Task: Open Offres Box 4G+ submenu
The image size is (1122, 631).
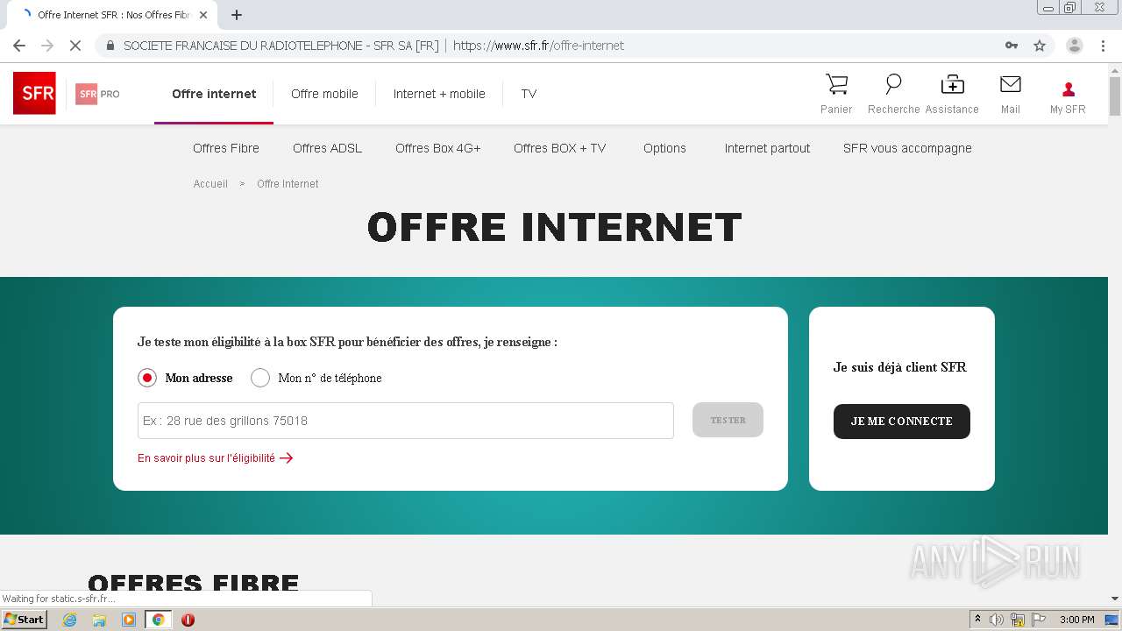Action: [x=437, y=148]
